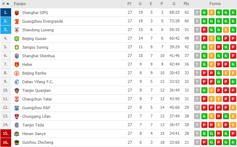Open the Changchun Yatai team page
Screen dimensions: 237x147
pyautogui.click(x=37, y=99)
